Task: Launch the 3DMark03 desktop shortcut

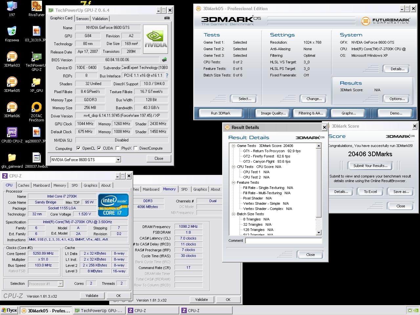Action: click(x=12, y=59)
